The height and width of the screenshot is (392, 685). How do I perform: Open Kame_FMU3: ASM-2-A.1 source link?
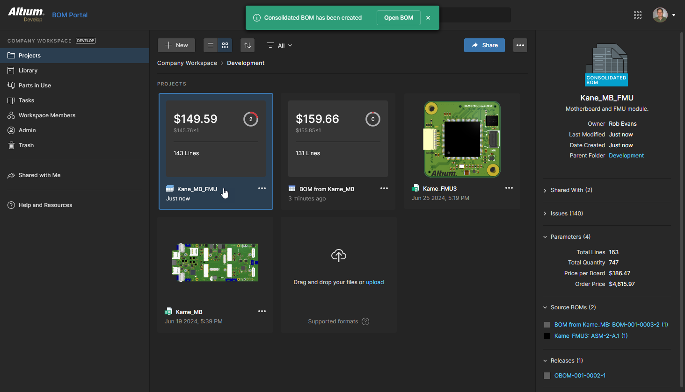(591, 336)
